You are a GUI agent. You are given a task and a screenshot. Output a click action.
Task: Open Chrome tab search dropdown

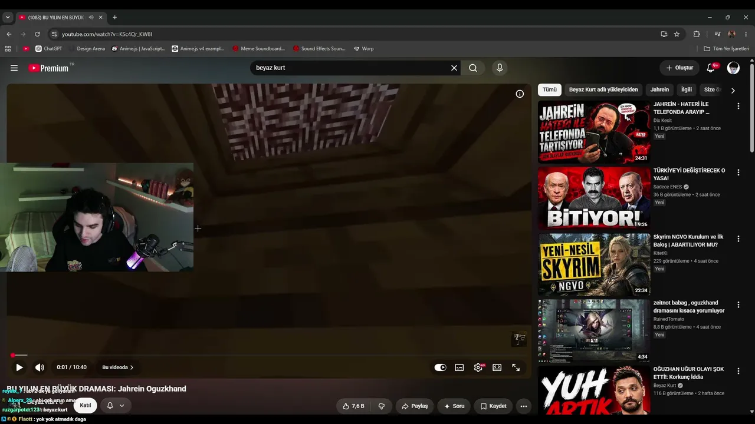point(8,18)
